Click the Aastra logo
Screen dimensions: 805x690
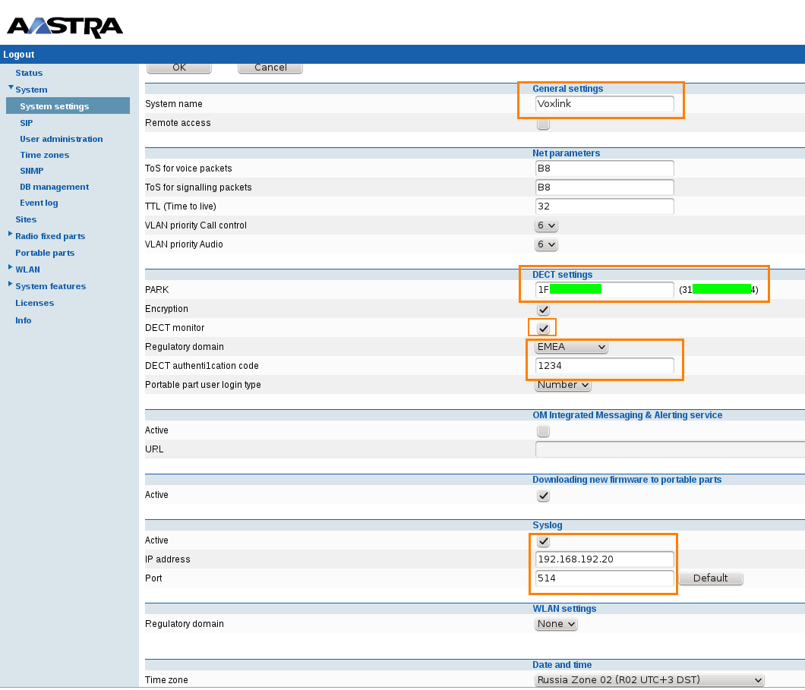(x=65, y=27)
